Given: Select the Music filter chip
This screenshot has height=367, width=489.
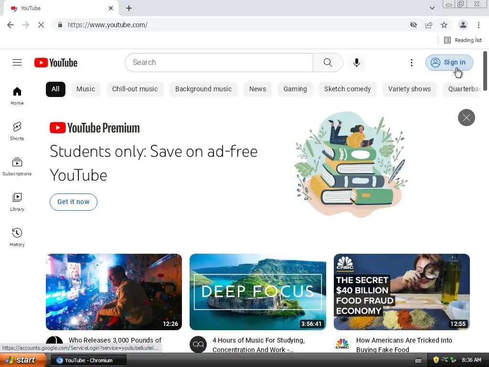Looking at the screenshot, I should [86, 89].
